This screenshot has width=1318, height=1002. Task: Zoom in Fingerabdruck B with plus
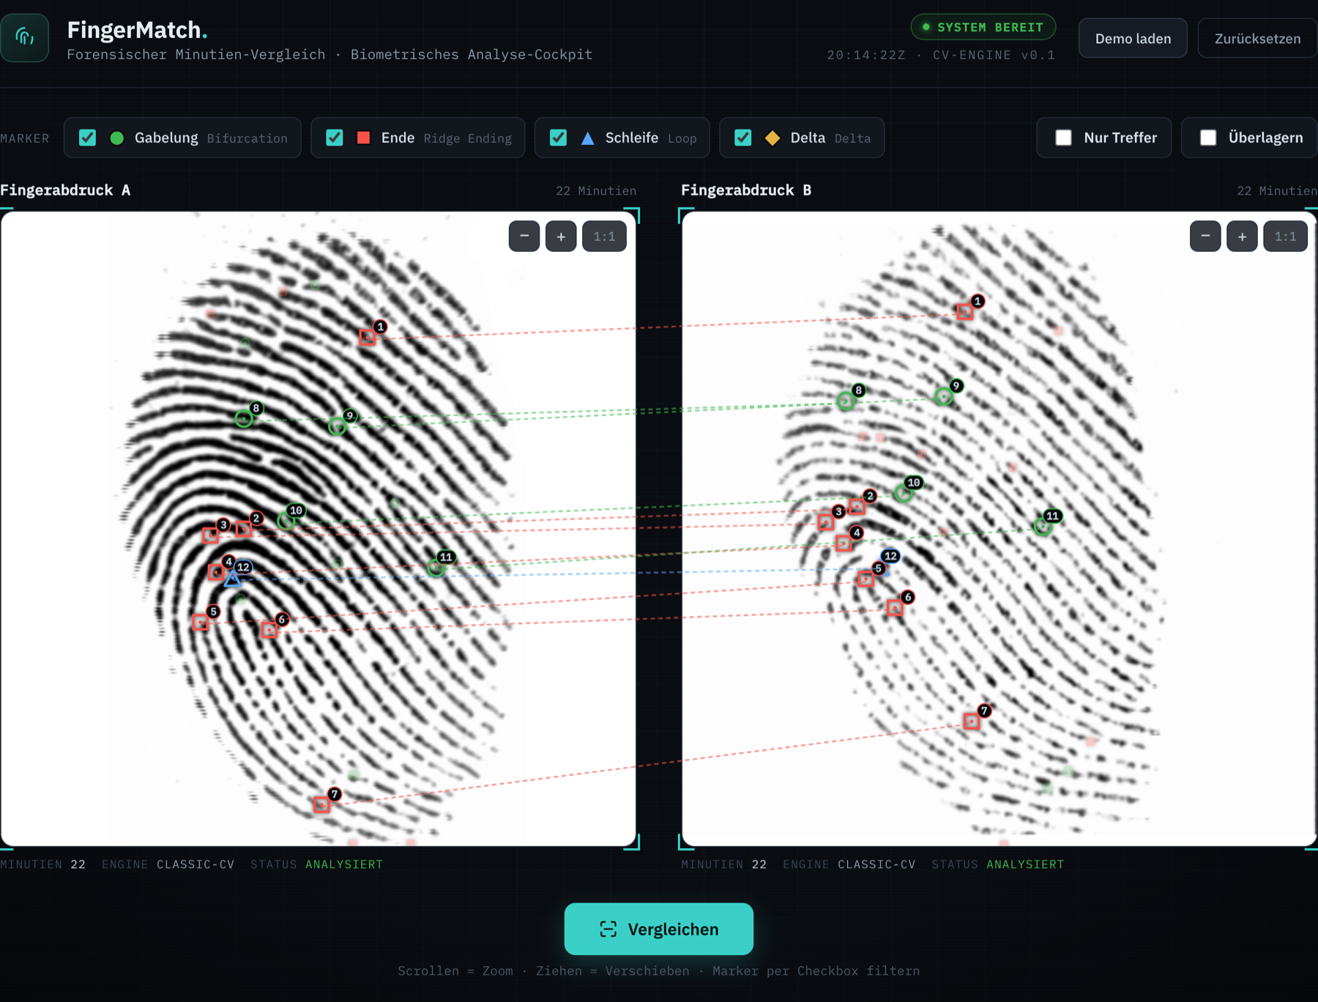click(1242, 237)
